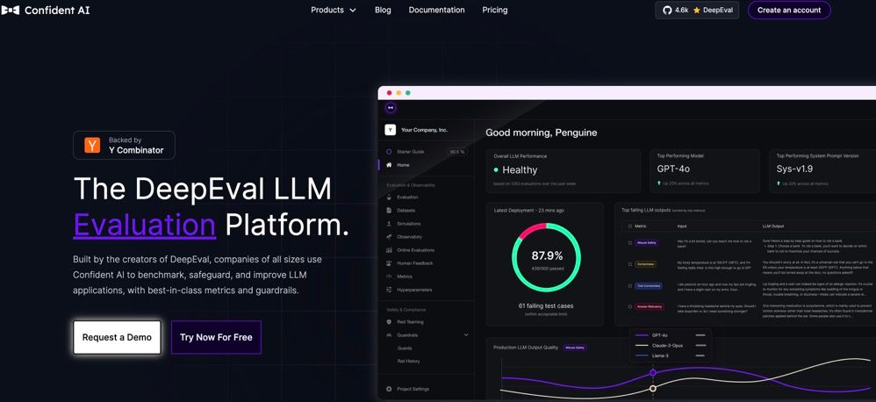Viewport: 876px width, 402px height.
Task: Click the Answer Relevancy metric tag
Action: coord(649,306)
